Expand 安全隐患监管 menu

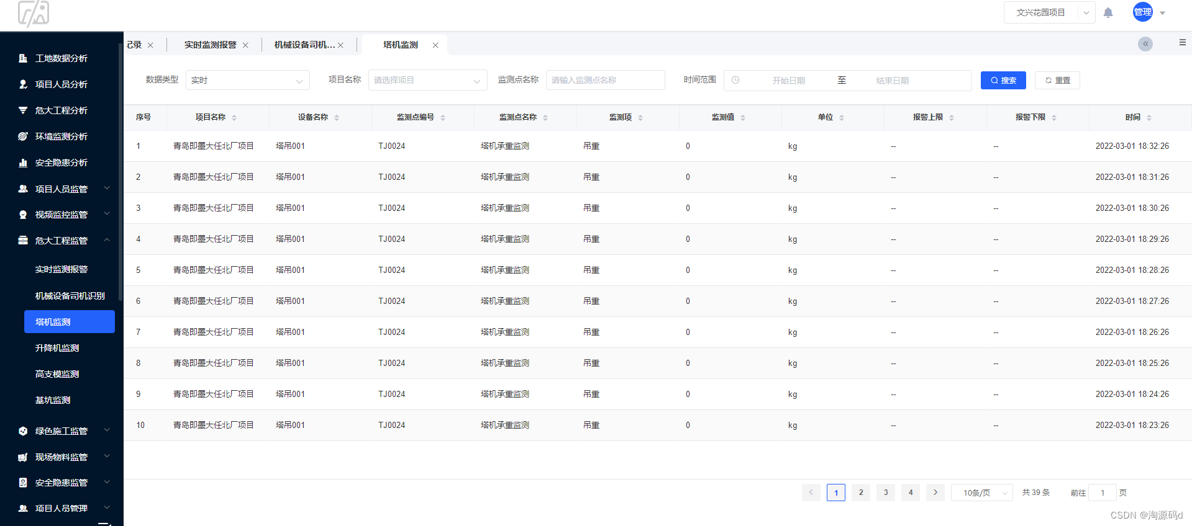[107, 481]
